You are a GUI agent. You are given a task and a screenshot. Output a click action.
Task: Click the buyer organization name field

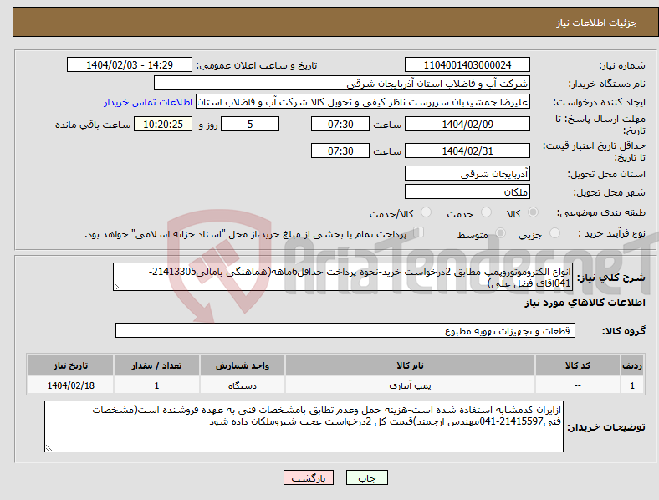(342, 83)
